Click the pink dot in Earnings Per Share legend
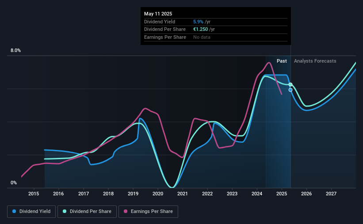The width and height of the screenshot is (363, 224). coord(126,211)
